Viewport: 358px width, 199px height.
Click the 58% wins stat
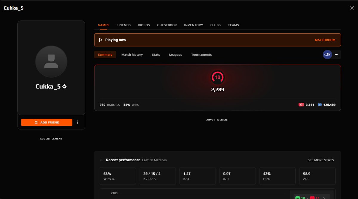coord(131,105)
